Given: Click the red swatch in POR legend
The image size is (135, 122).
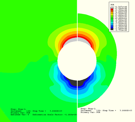Looking at the screenshot, I should (112, 9).
